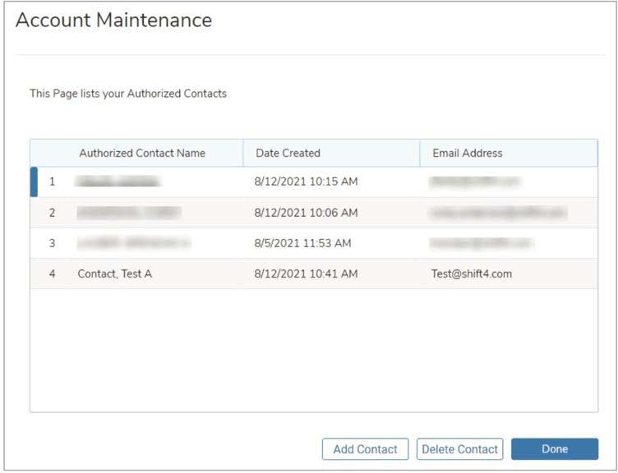Click the date 8/12/2021 10:06 AM
The image size is (618, 473).
tap(306, 213)
